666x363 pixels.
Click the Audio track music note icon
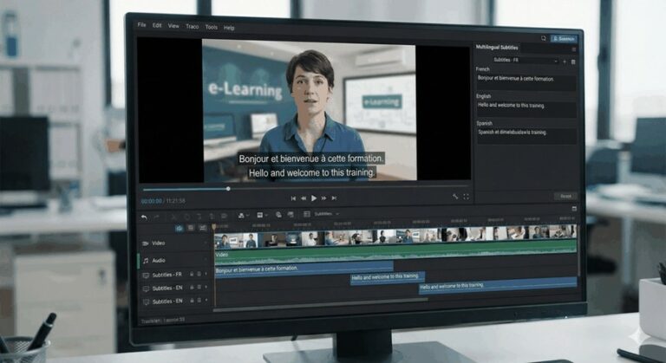pos(146,260)
